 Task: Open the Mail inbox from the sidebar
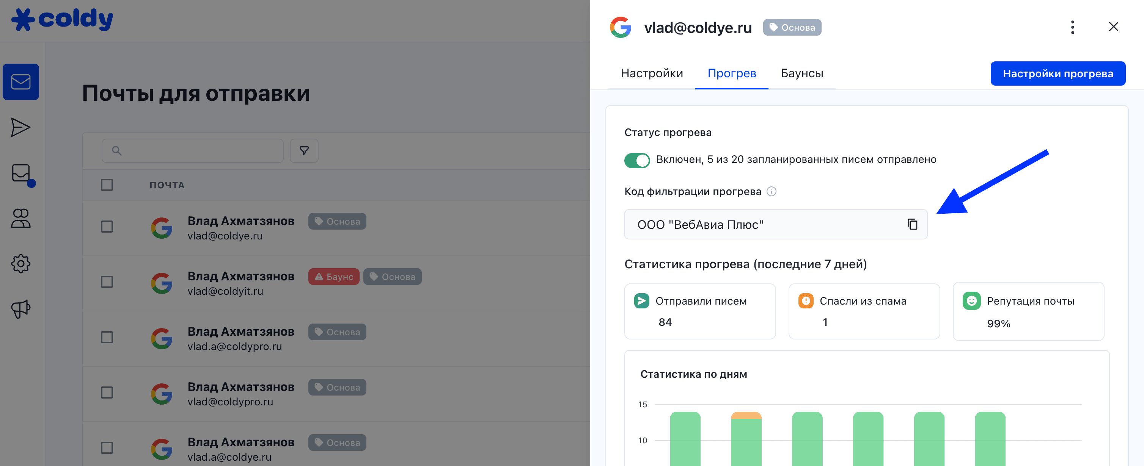pos(20,81)
